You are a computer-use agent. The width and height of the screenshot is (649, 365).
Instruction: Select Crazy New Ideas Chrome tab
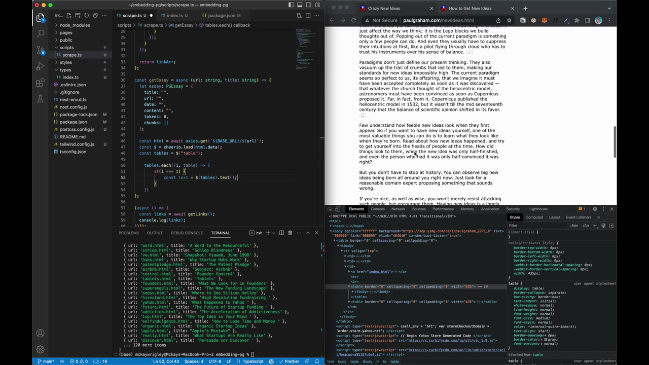tap(384, 8)
